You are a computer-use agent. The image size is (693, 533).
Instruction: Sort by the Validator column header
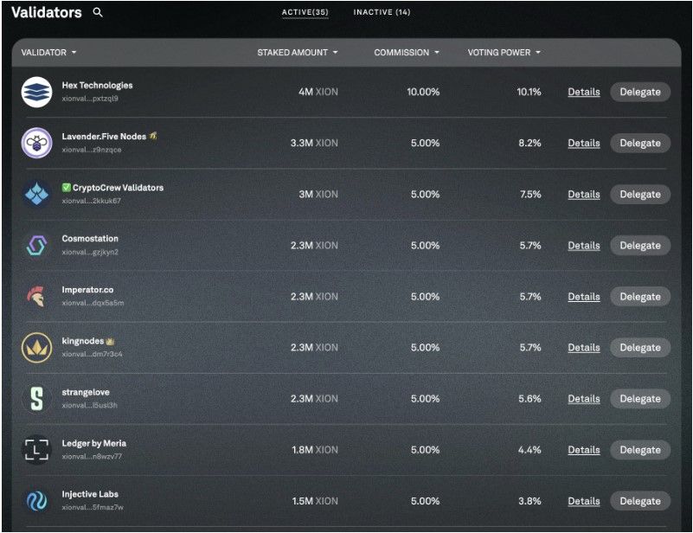point(48,53)
